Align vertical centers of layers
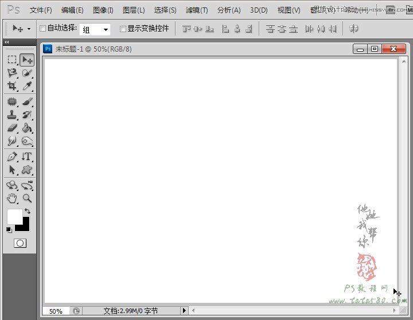This screenshot has width=413, height=320. [198, 29]
